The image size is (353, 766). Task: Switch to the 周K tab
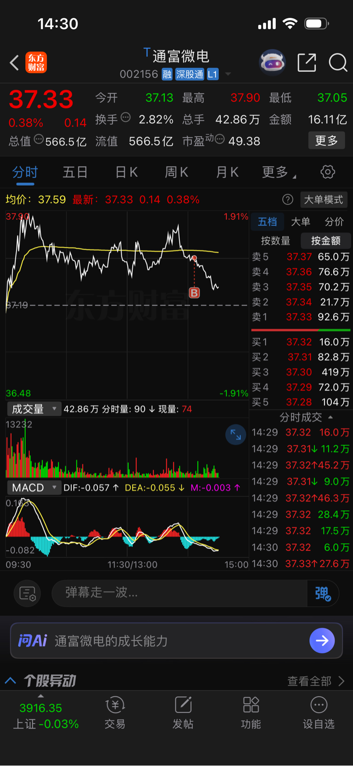click(x=176, y=172)
